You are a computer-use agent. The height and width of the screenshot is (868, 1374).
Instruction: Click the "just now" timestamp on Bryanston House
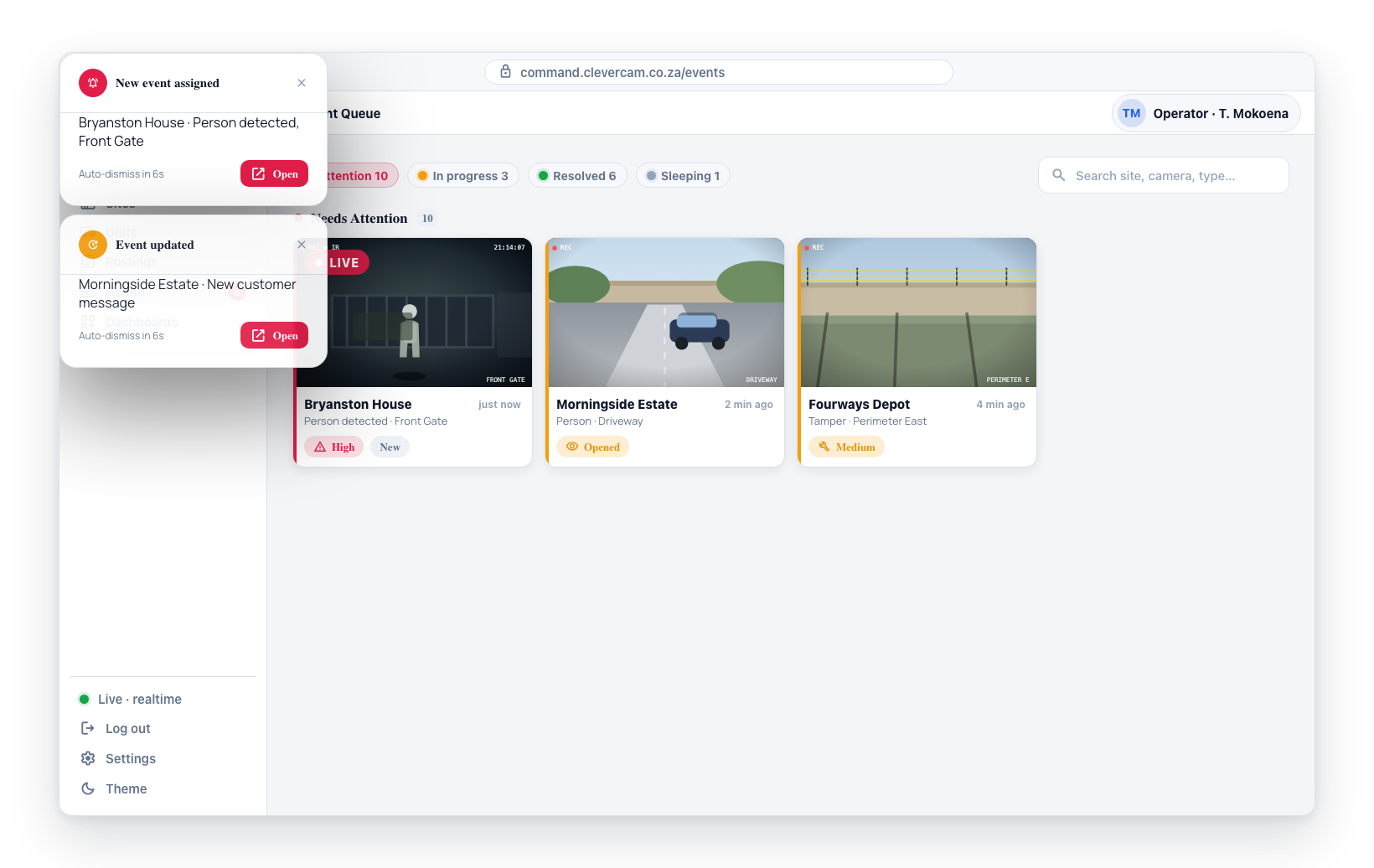point(499,405)
